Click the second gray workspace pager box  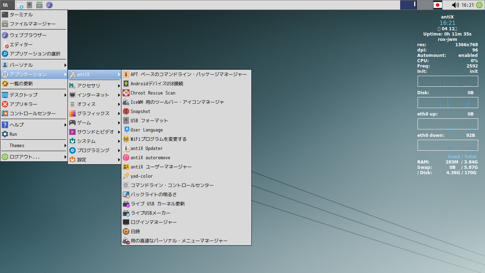point(424,5)
